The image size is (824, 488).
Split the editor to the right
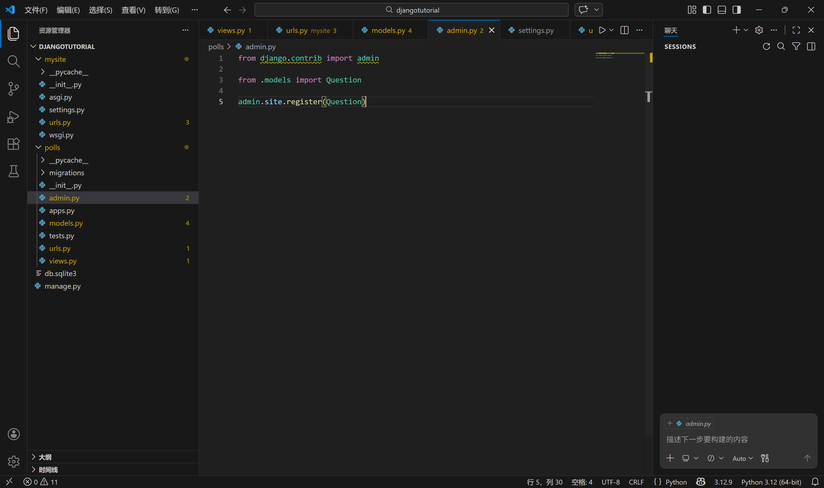coord(624,30)
